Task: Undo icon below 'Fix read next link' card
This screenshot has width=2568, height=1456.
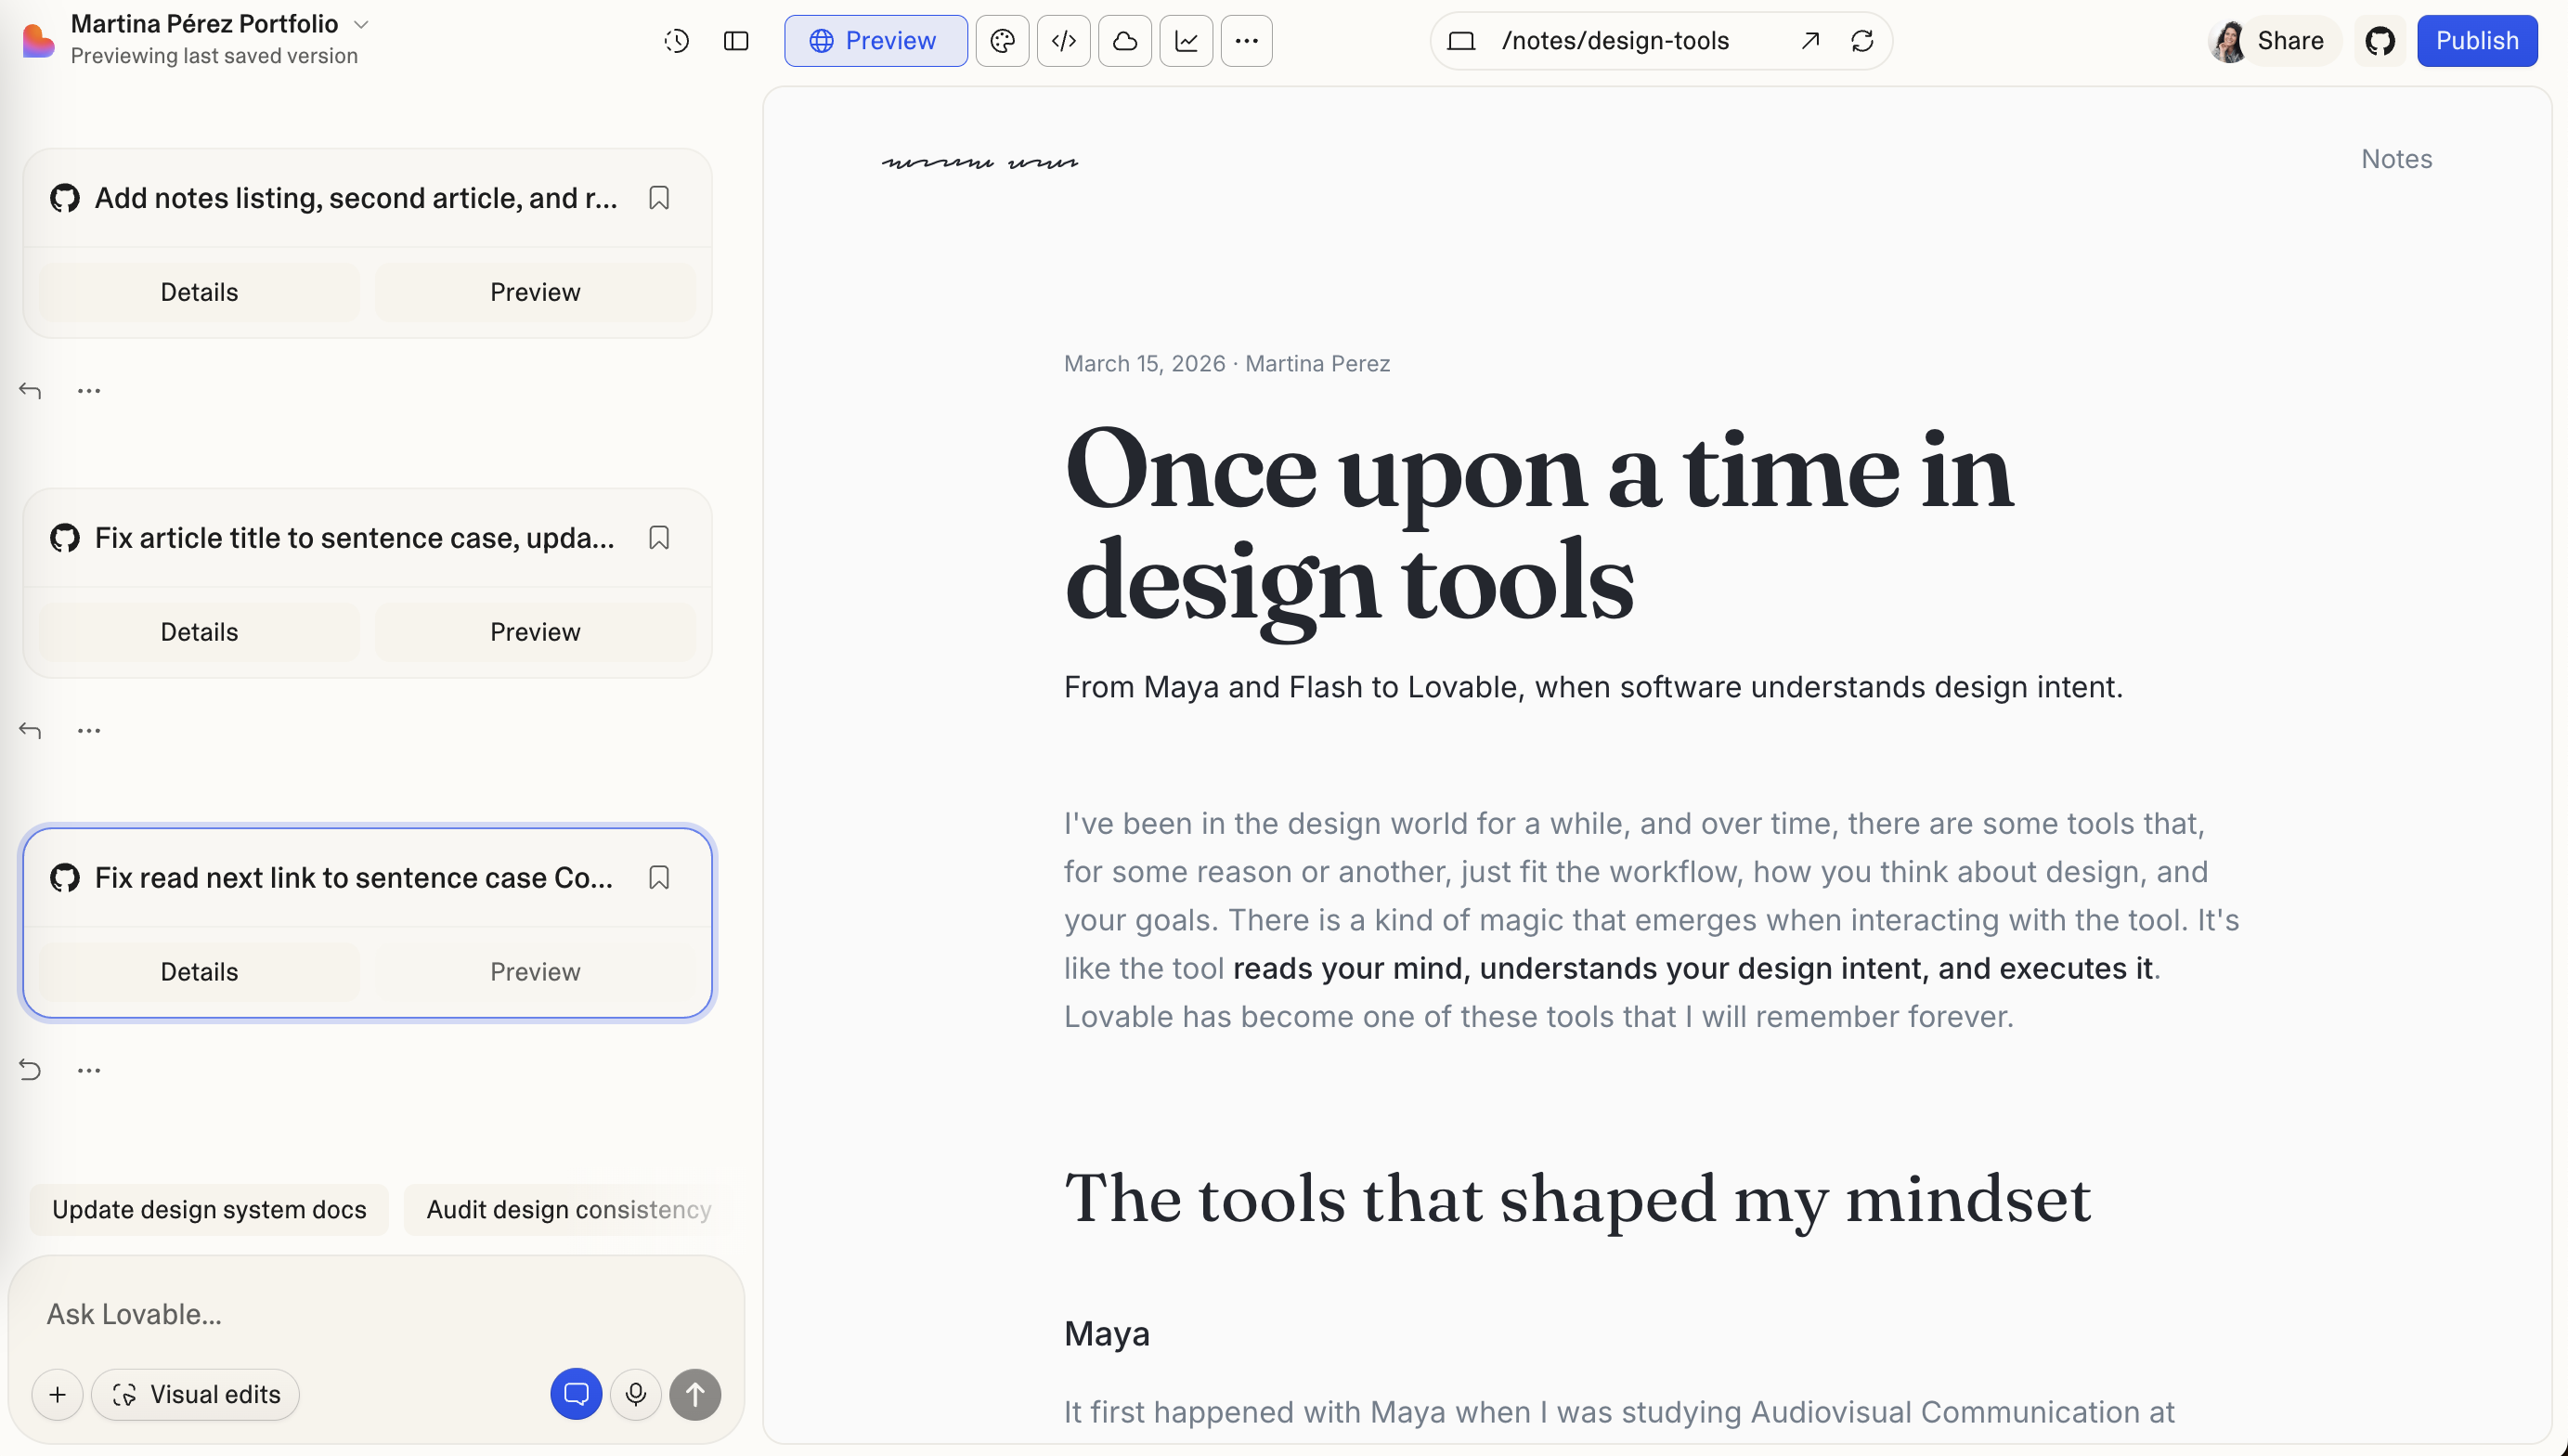Action: (x=30, y=1071)
